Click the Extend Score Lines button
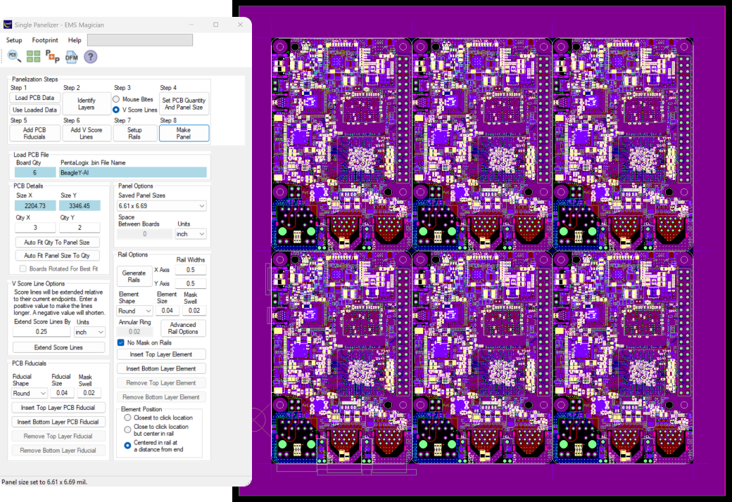The width and height of the screenshot is (732, 502). point(58,347)
